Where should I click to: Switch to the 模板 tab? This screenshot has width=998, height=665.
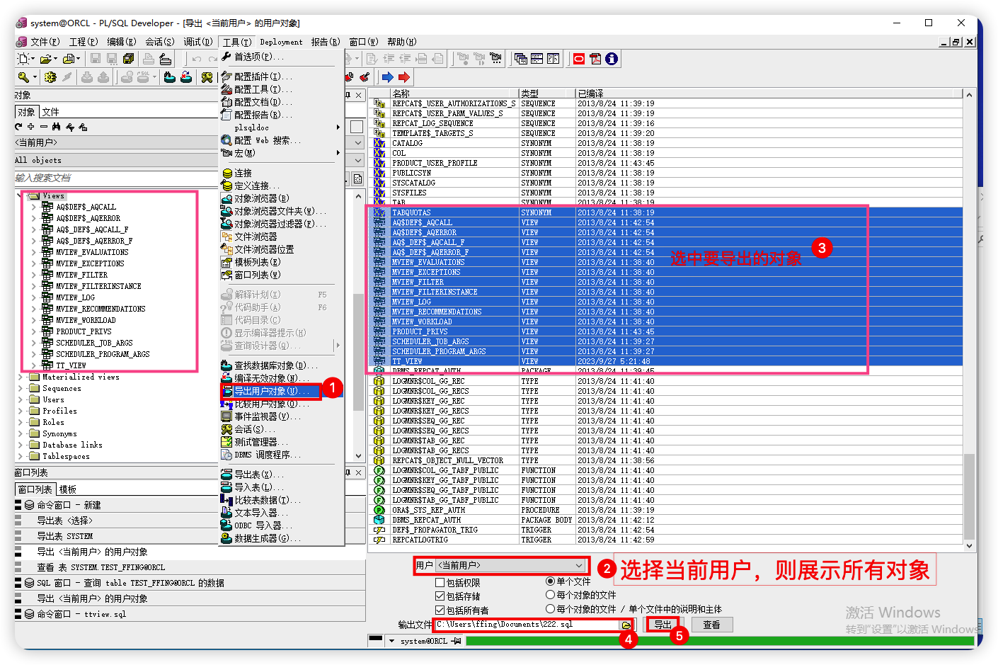coord(68,489)
